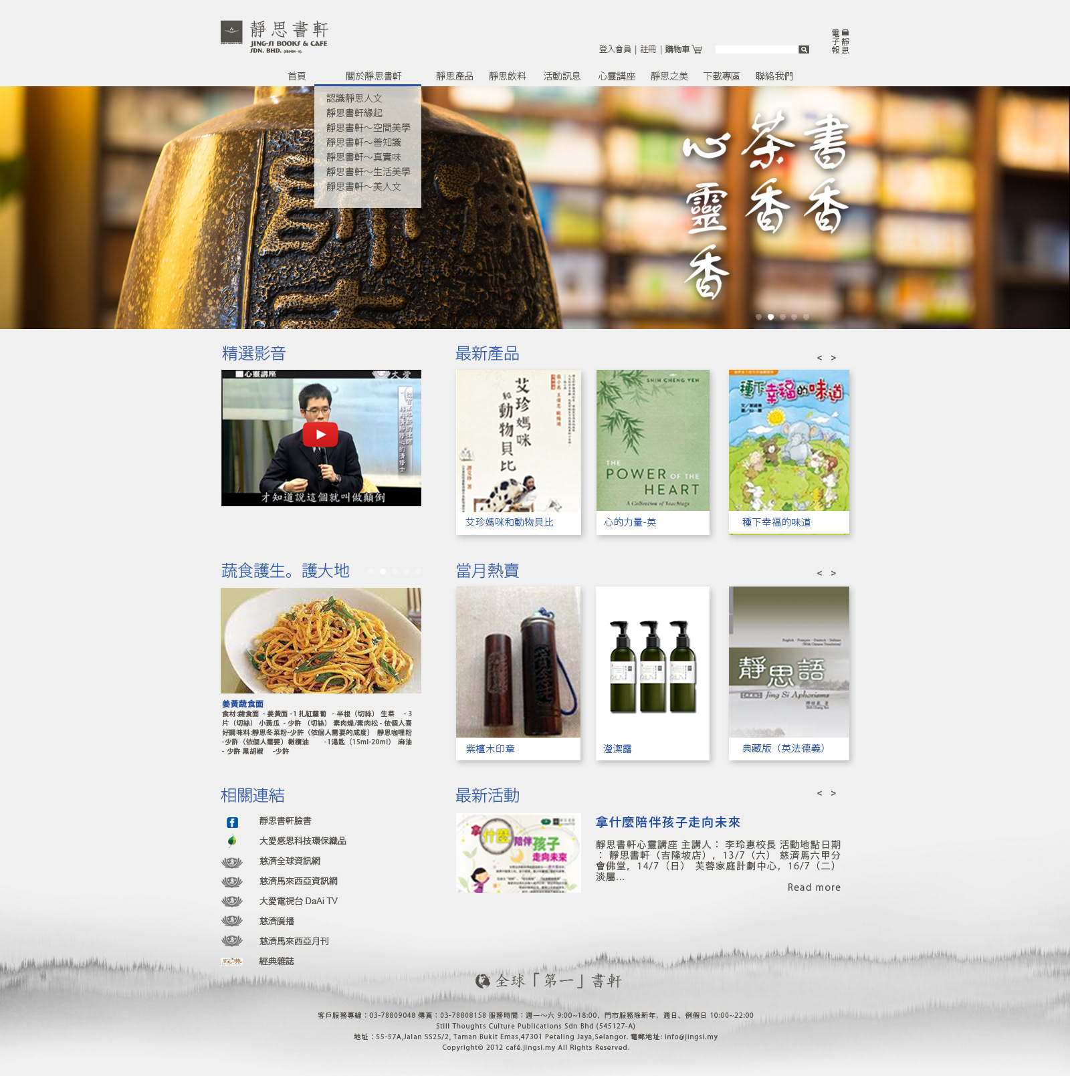Click the 登入會員 login link

[615, 49]
